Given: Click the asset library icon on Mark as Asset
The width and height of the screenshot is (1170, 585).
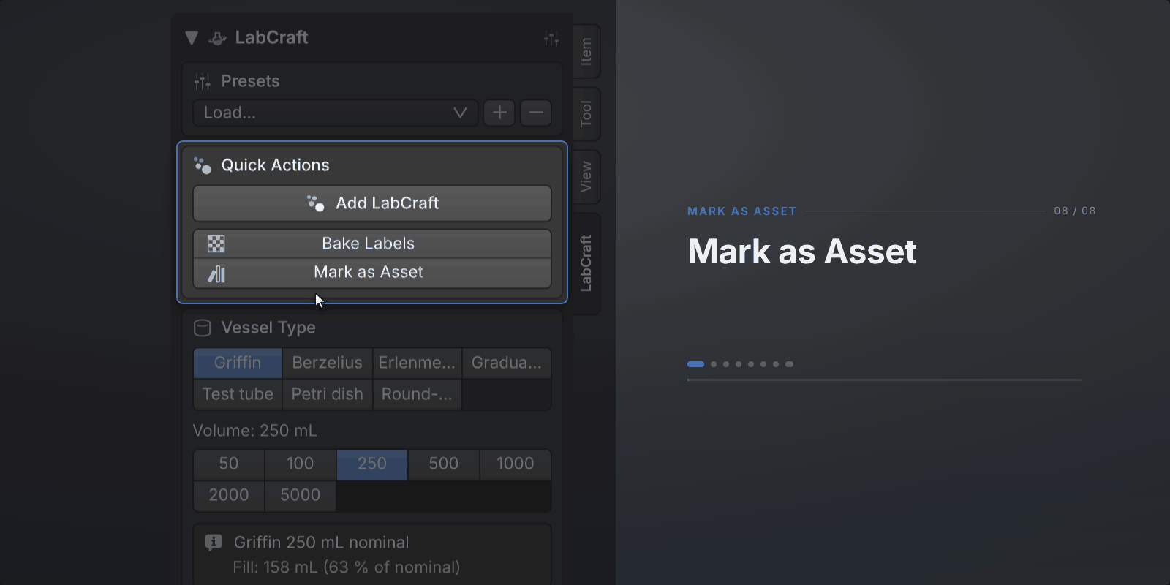Looking at the screenshot, I should pos(216,273).
